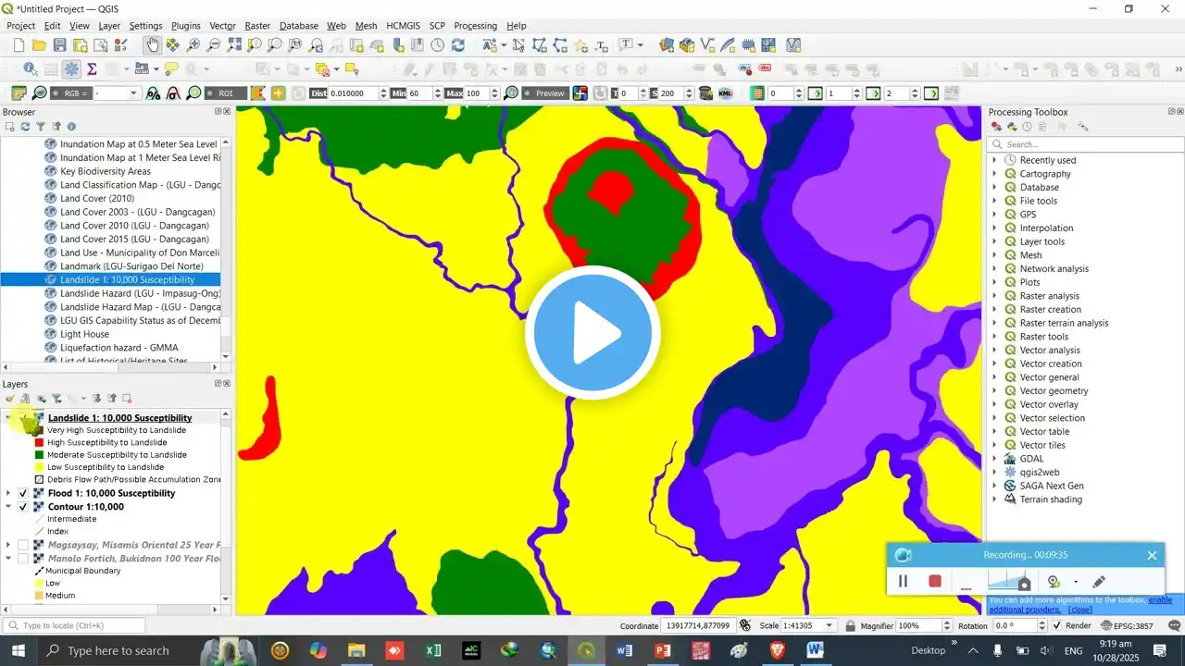1185x666 pixels.
Task: Open the Plugins menu
Action: tap(185, 26)
